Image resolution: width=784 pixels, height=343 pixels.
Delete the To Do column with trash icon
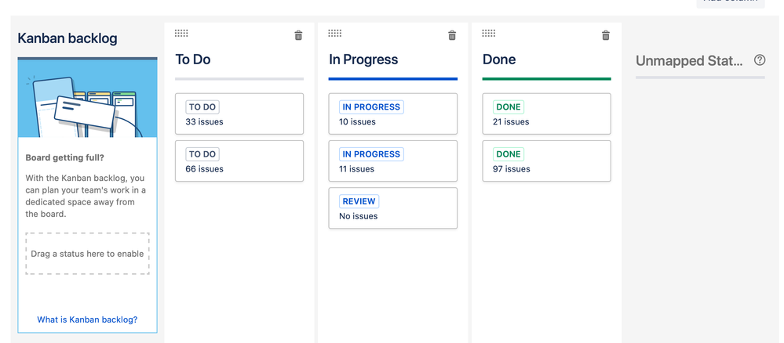point(298,35)
